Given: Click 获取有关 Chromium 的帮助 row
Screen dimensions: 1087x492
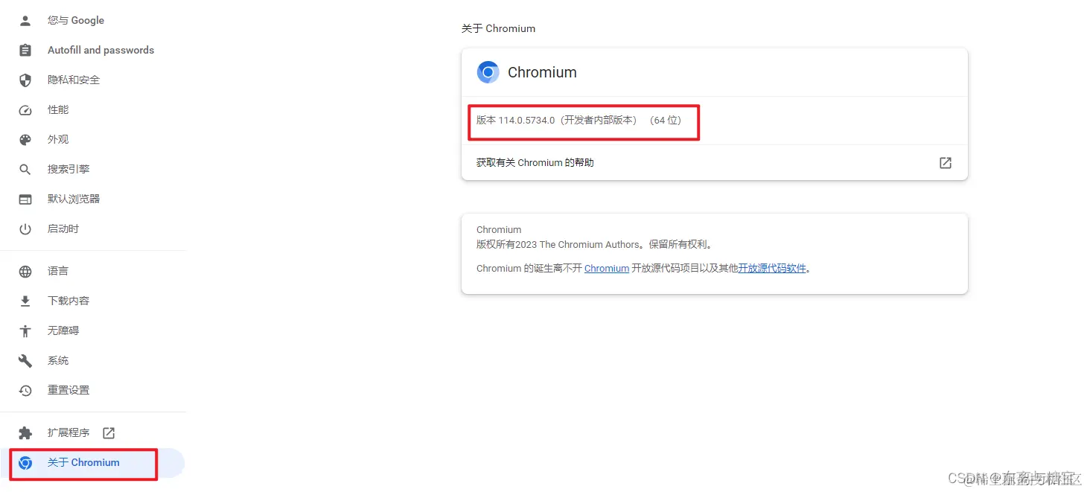Looking at the screenshot, I should tap(715, 162).
